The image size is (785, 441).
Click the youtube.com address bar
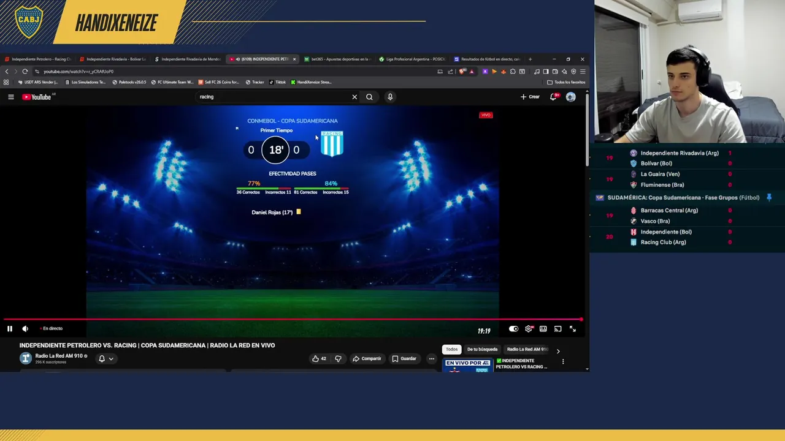pyautogui.click(x=233, y=72)
